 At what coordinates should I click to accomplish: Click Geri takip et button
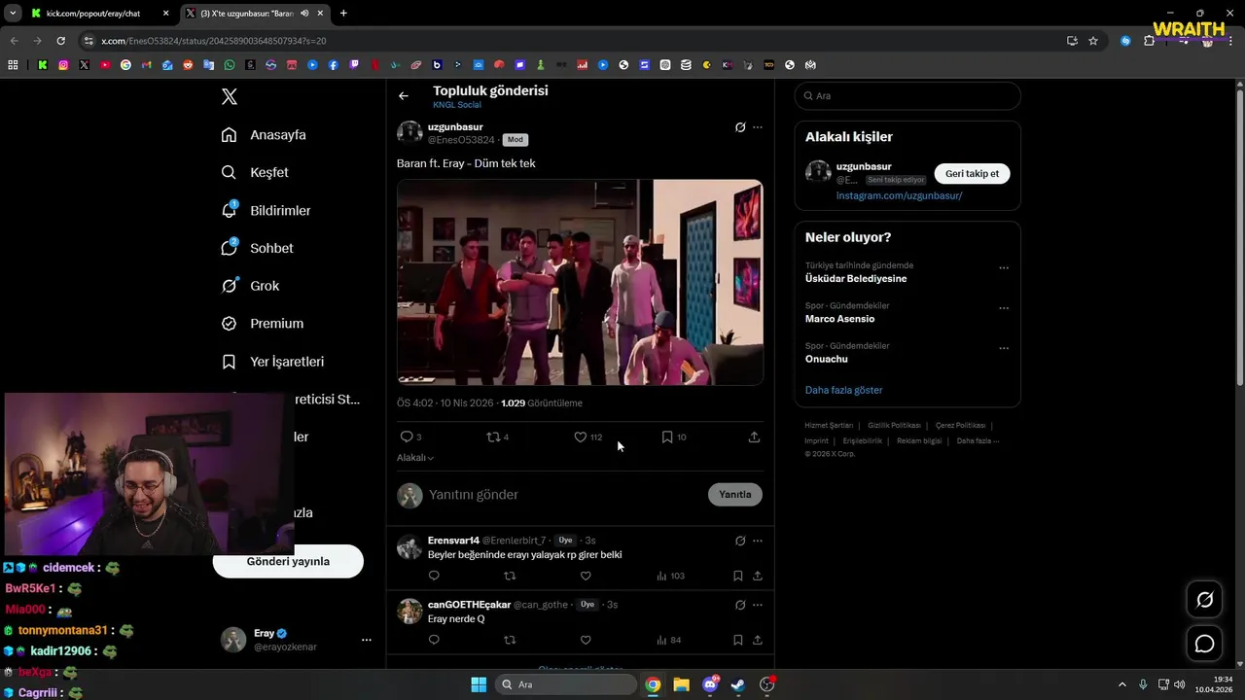pos(973,173)
